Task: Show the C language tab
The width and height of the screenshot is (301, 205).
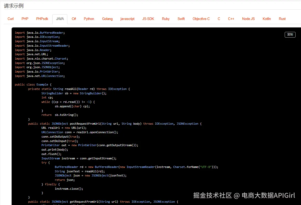Action: 219,19
